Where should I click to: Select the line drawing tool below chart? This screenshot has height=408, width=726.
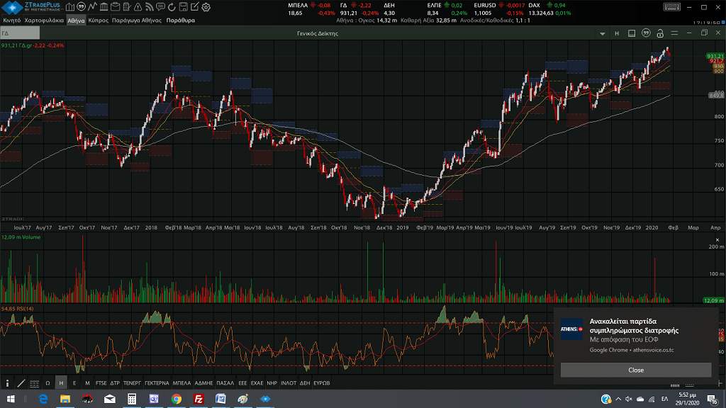click(x=21, y=383)
